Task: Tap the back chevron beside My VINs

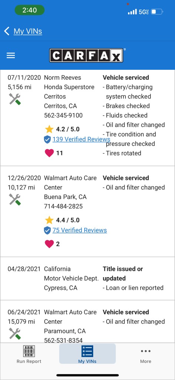Action: click(x=7, y=31)
